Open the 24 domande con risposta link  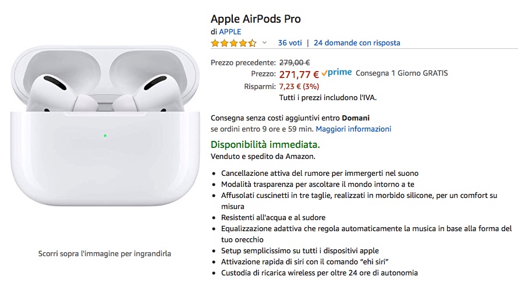point(357,43)
